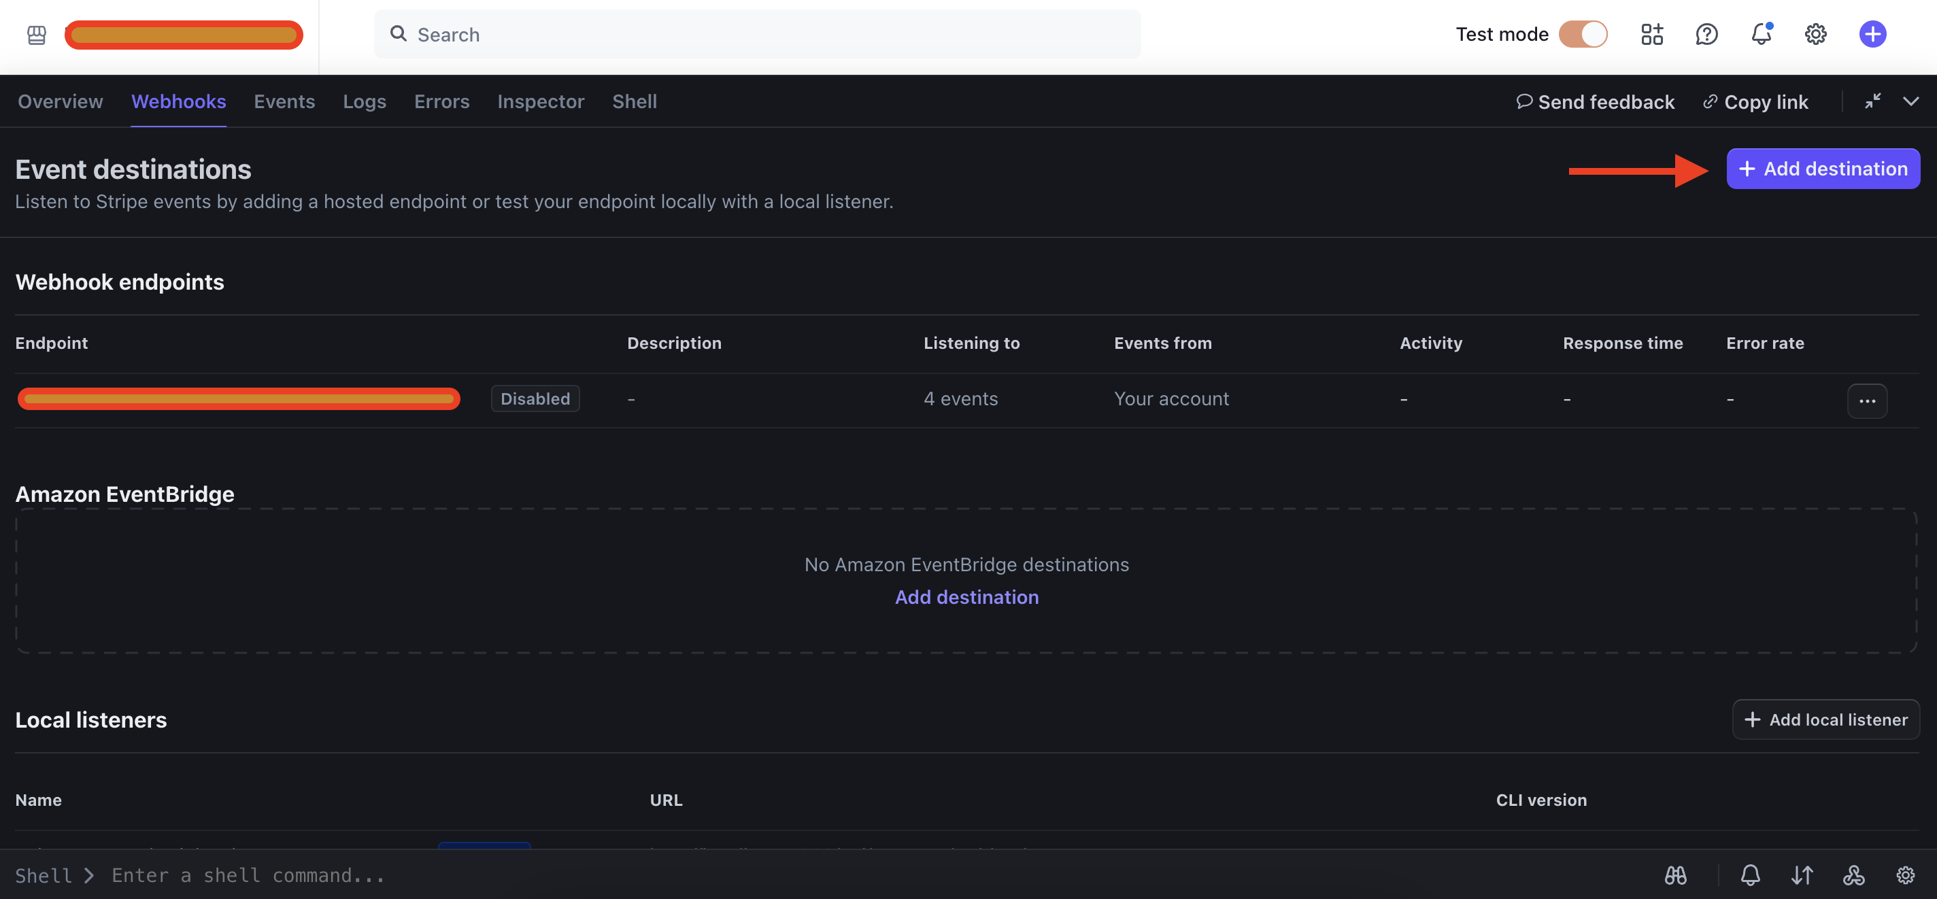Select the binoculars watch icon in shell bar
1937x899 pixels.
pos(1675,875)
